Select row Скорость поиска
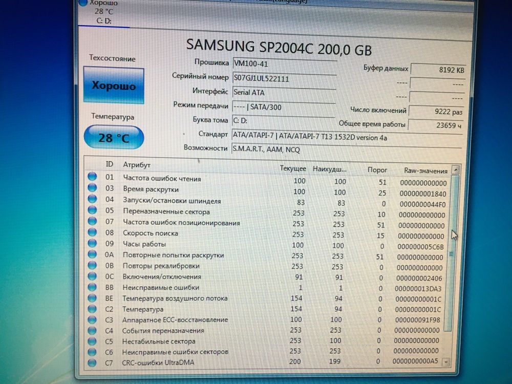 coord(267,234)
